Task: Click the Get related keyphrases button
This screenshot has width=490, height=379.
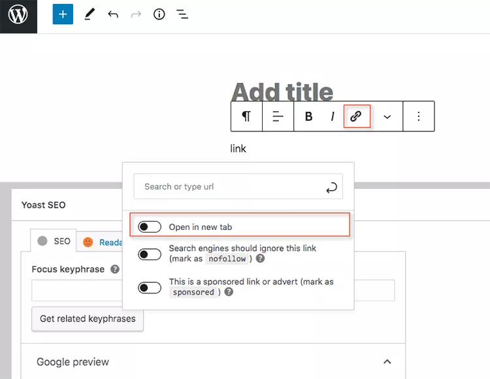Action: coord(88,319)
